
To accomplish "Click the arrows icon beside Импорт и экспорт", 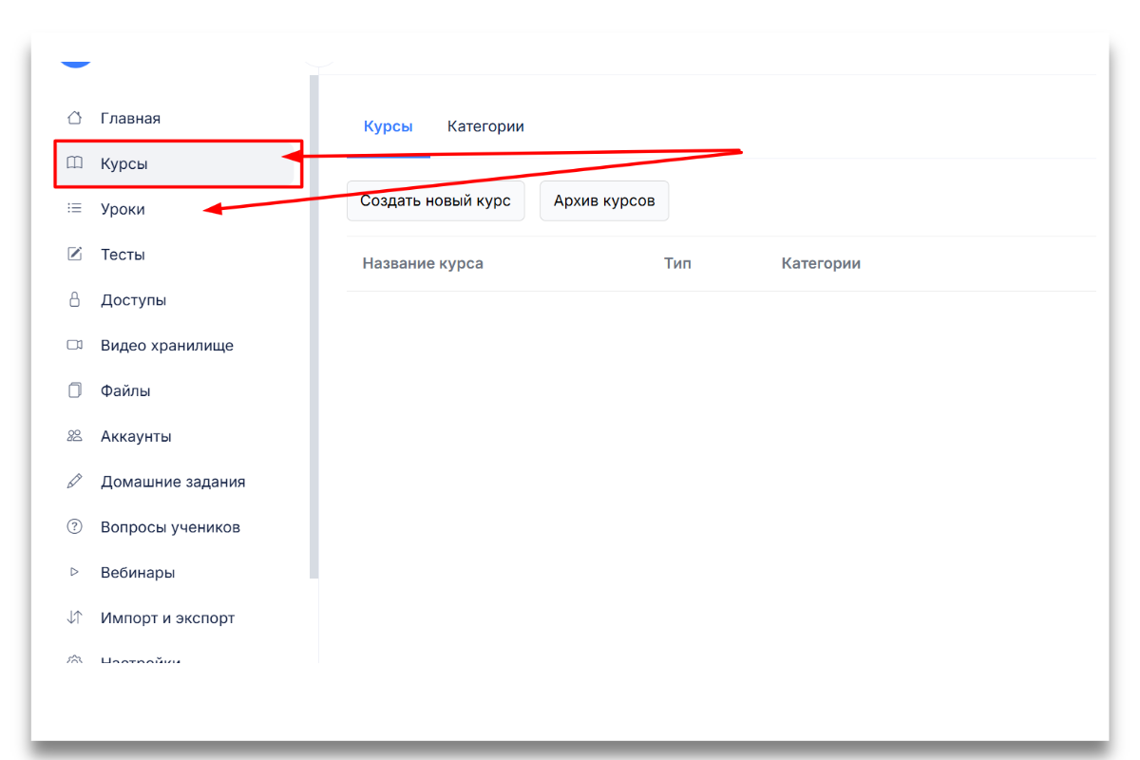I will [74, 617].
